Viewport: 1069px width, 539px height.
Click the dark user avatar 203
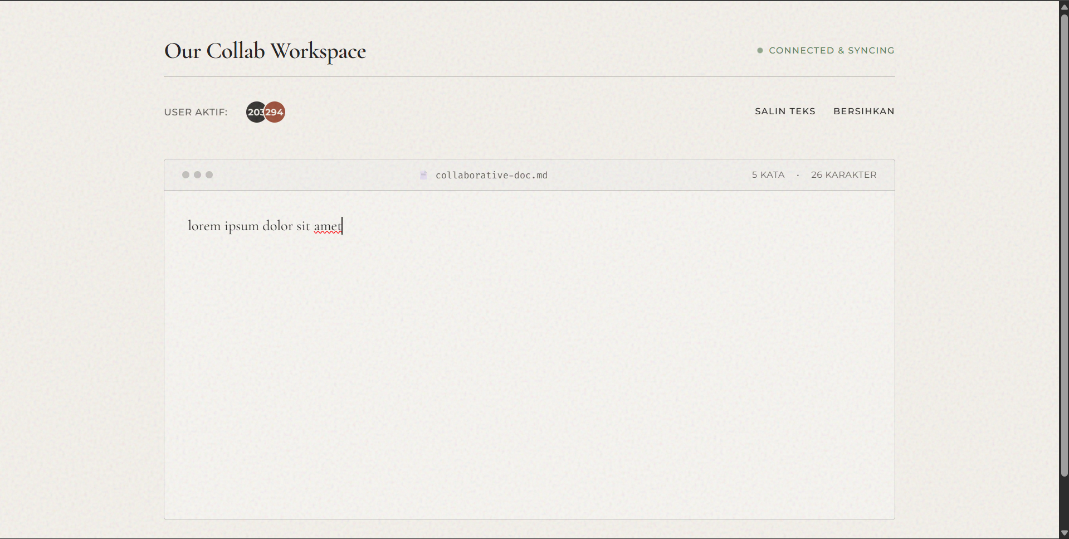click(x=255, y=112)
